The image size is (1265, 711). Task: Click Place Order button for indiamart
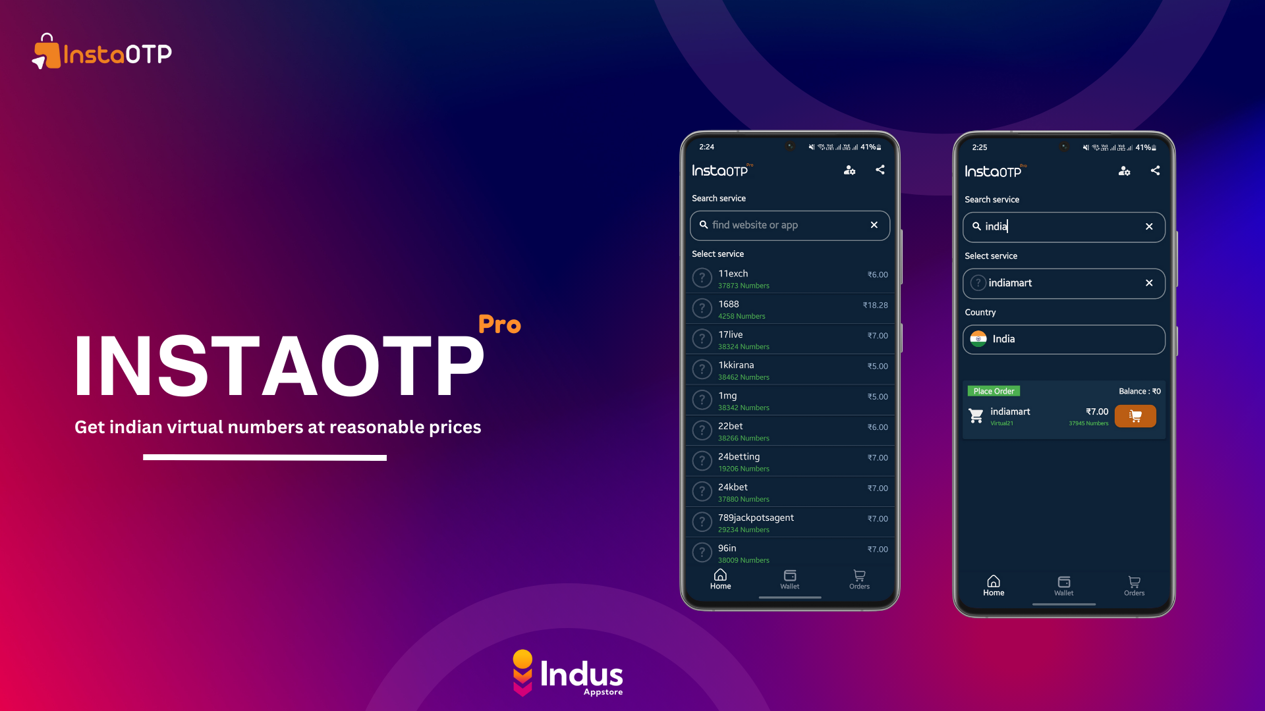click(1136, 416)
